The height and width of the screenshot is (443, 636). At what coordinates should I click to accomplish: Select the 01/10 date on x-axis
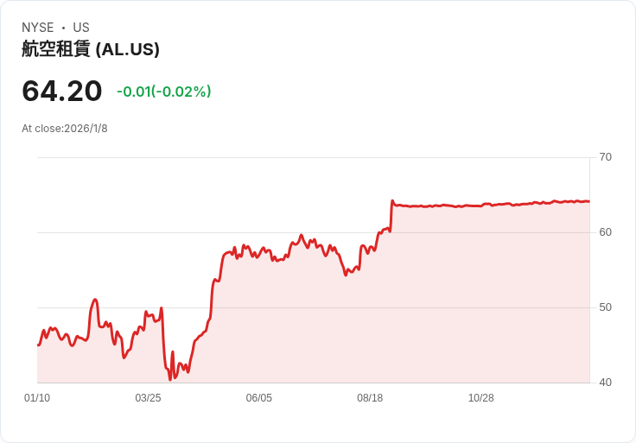(x=37, y=398)
